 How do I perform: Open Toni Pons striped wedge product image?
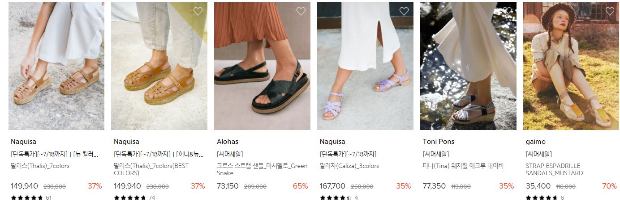pos(468,66)
